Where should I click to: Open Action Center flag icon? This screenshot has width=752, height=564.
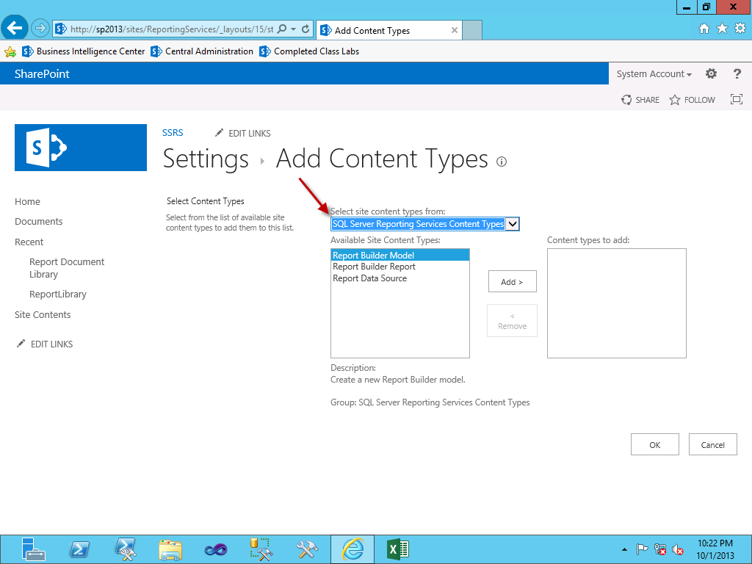coord(642,549)
